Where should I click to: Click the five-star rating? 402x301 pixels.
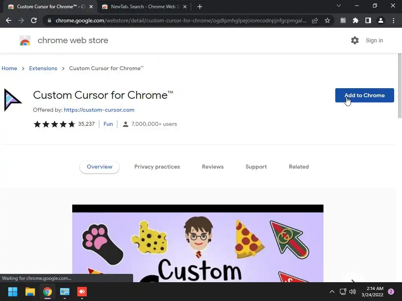click(x=54, y=124)
